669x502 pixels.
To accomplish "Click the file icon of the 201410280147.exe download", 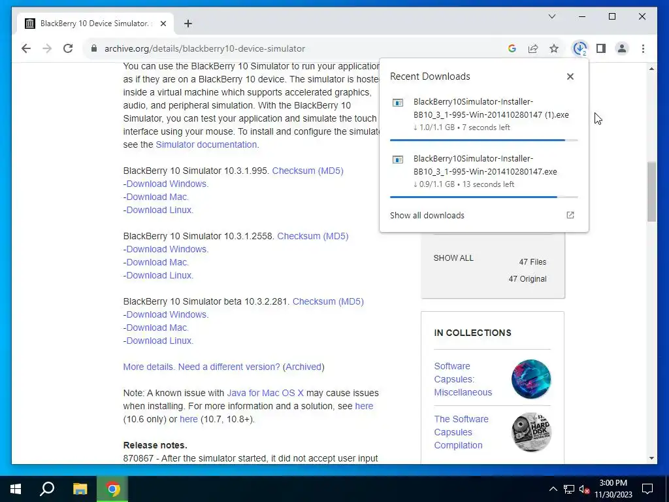I will pyautogui.click(x=398, y=159).
